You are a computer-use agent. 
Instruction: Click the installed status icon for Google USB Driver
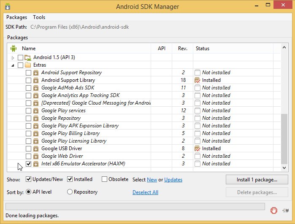pos(198,148)
